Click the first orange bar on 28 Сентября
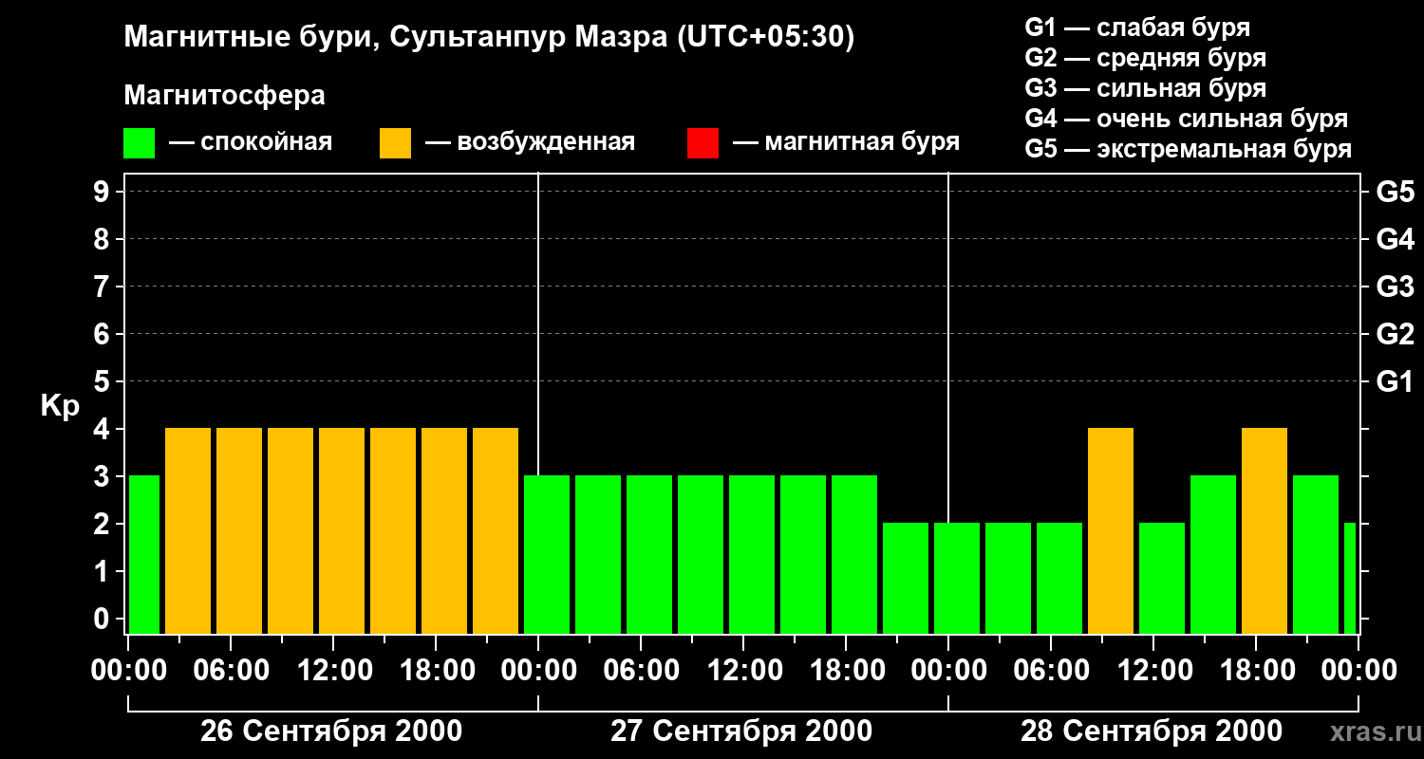Screen dimensions: 1424x759 1111,530
